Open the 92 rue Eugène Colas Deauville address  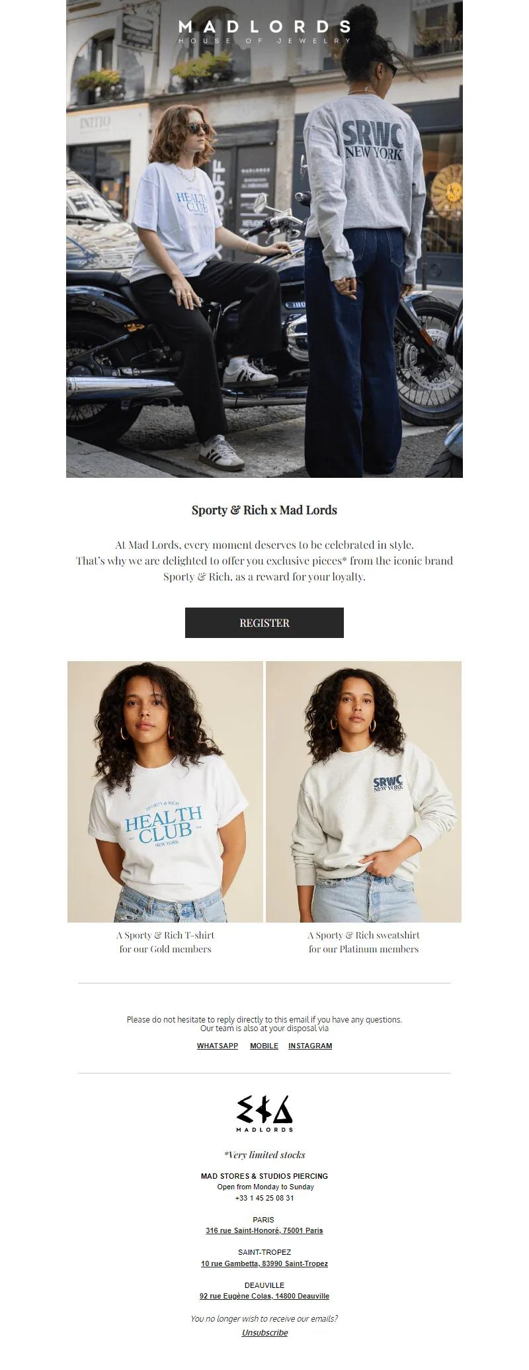click(264, 1296)
